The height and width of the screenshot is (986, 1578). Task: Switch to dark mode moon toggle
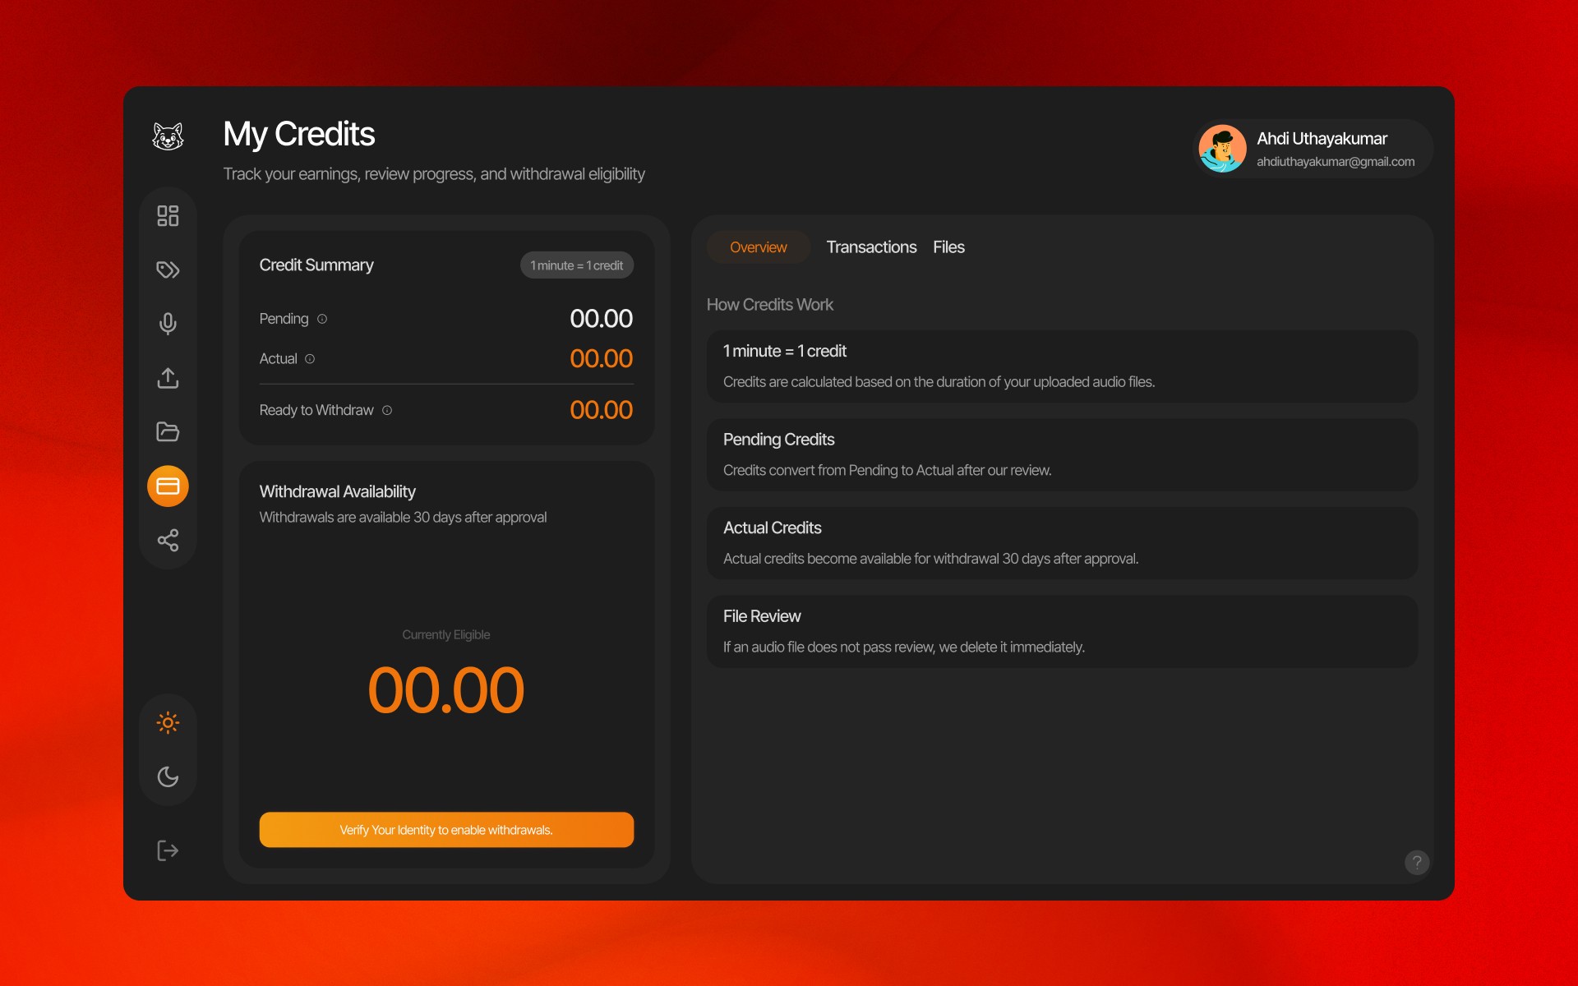[x=168, y=776]
